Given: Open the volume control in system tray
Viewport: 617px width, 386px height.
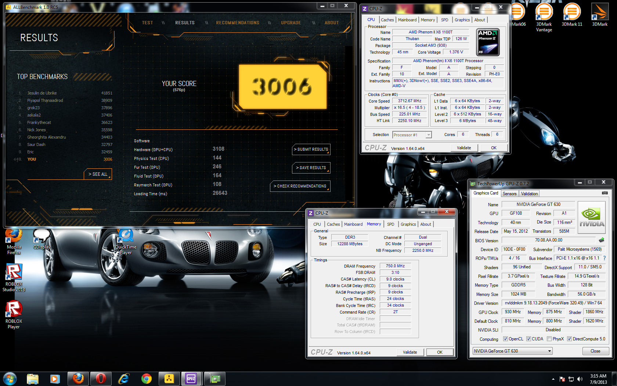Looking at the screenshot, I should [580, 379].
